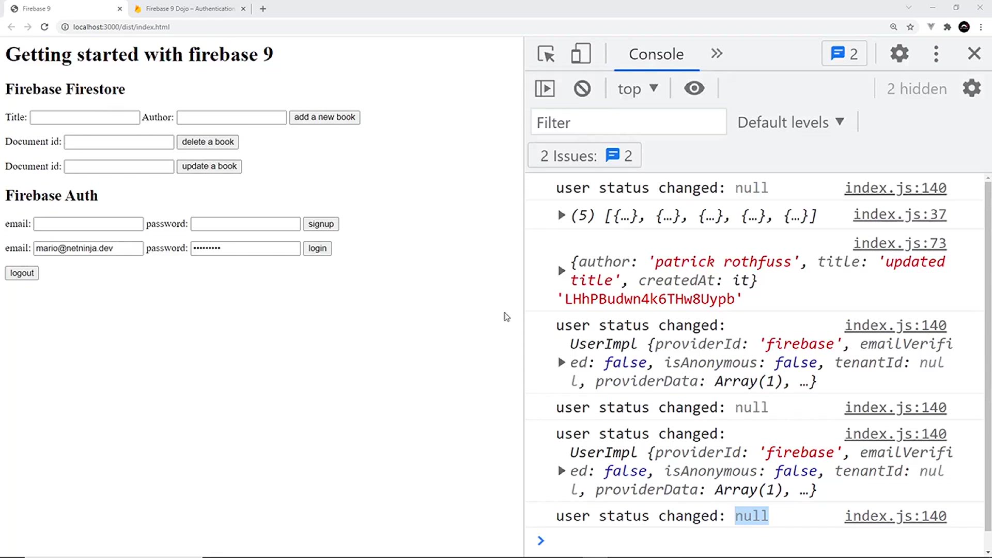
Task: Click the console vertical scrollbar
Action: (987, 357)
